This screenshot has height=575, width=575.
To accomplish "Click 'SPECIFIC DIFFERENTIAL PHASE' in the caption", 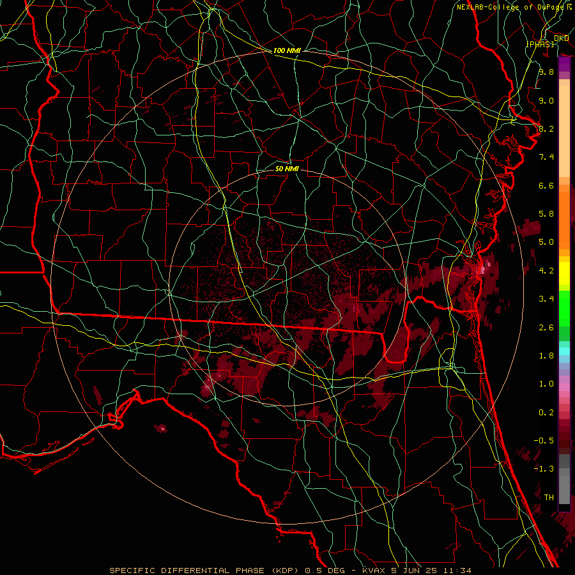I will (x=187, y=571).
